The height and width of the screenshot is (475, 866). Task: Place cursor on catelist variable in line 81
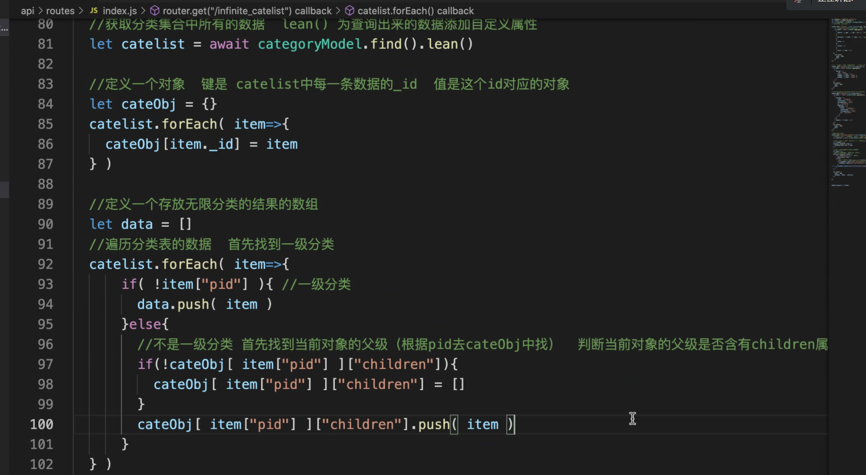153,44
